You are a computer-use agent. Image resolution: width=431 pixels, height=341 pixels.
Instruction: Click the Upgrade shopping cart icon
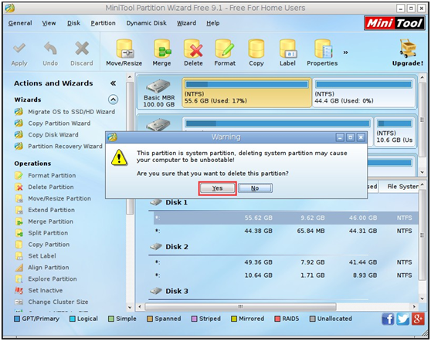coord(408,49)
